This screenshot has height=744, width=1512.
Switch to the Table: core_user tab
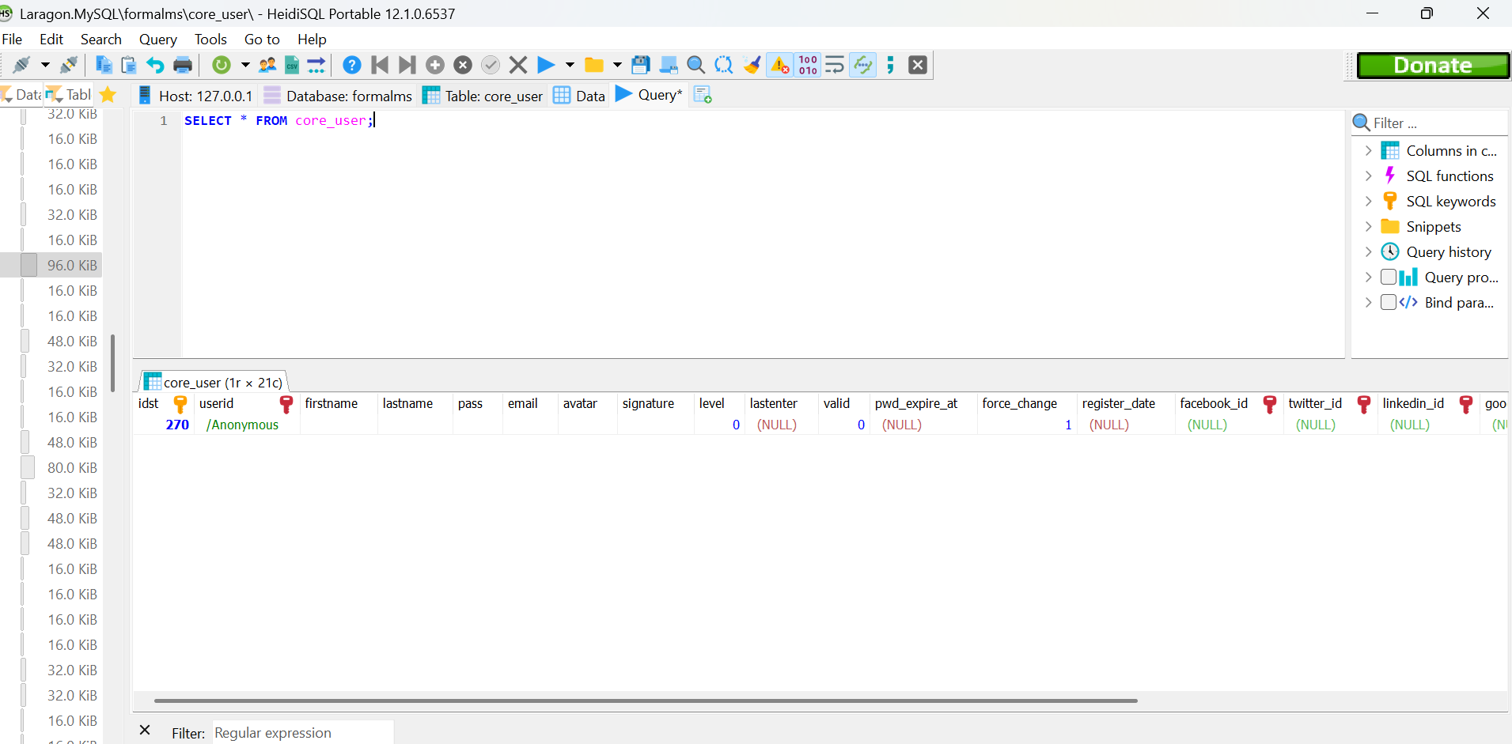[483, 96]
